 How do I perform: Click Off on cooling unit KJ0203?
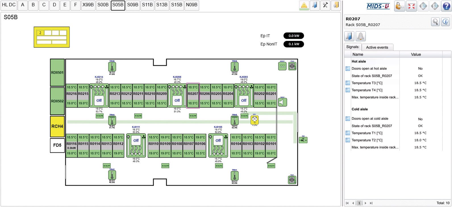tap(244, 100)
